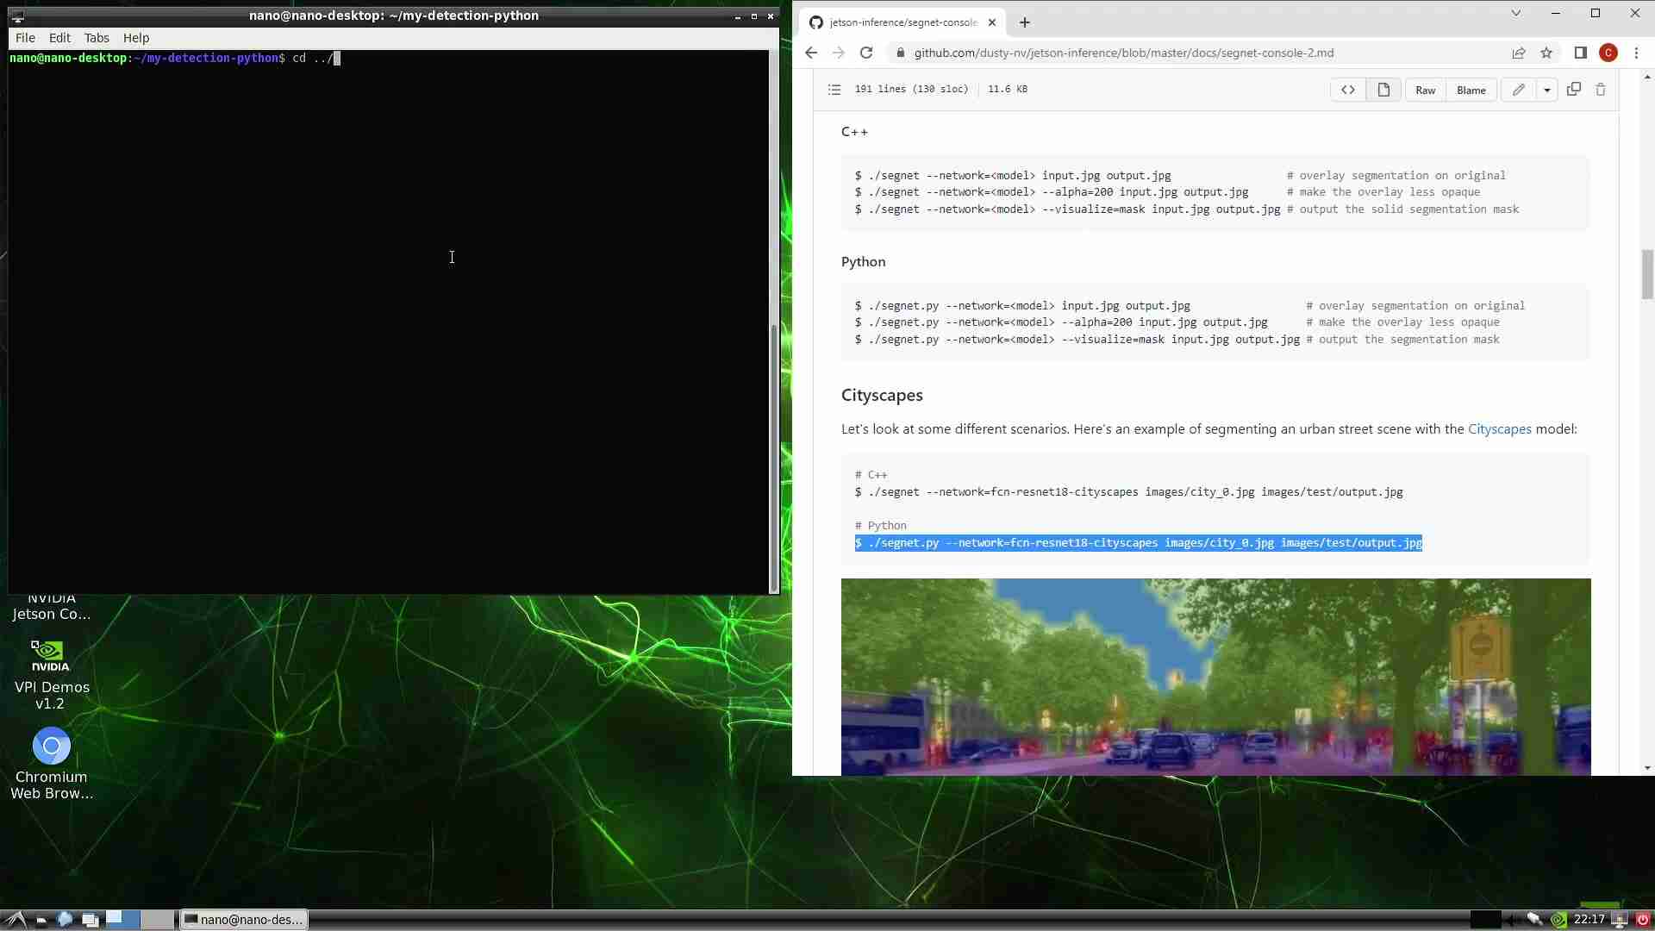Click the pencil edit file icon
The image size is (1655, 931).
coord(1518,90)
